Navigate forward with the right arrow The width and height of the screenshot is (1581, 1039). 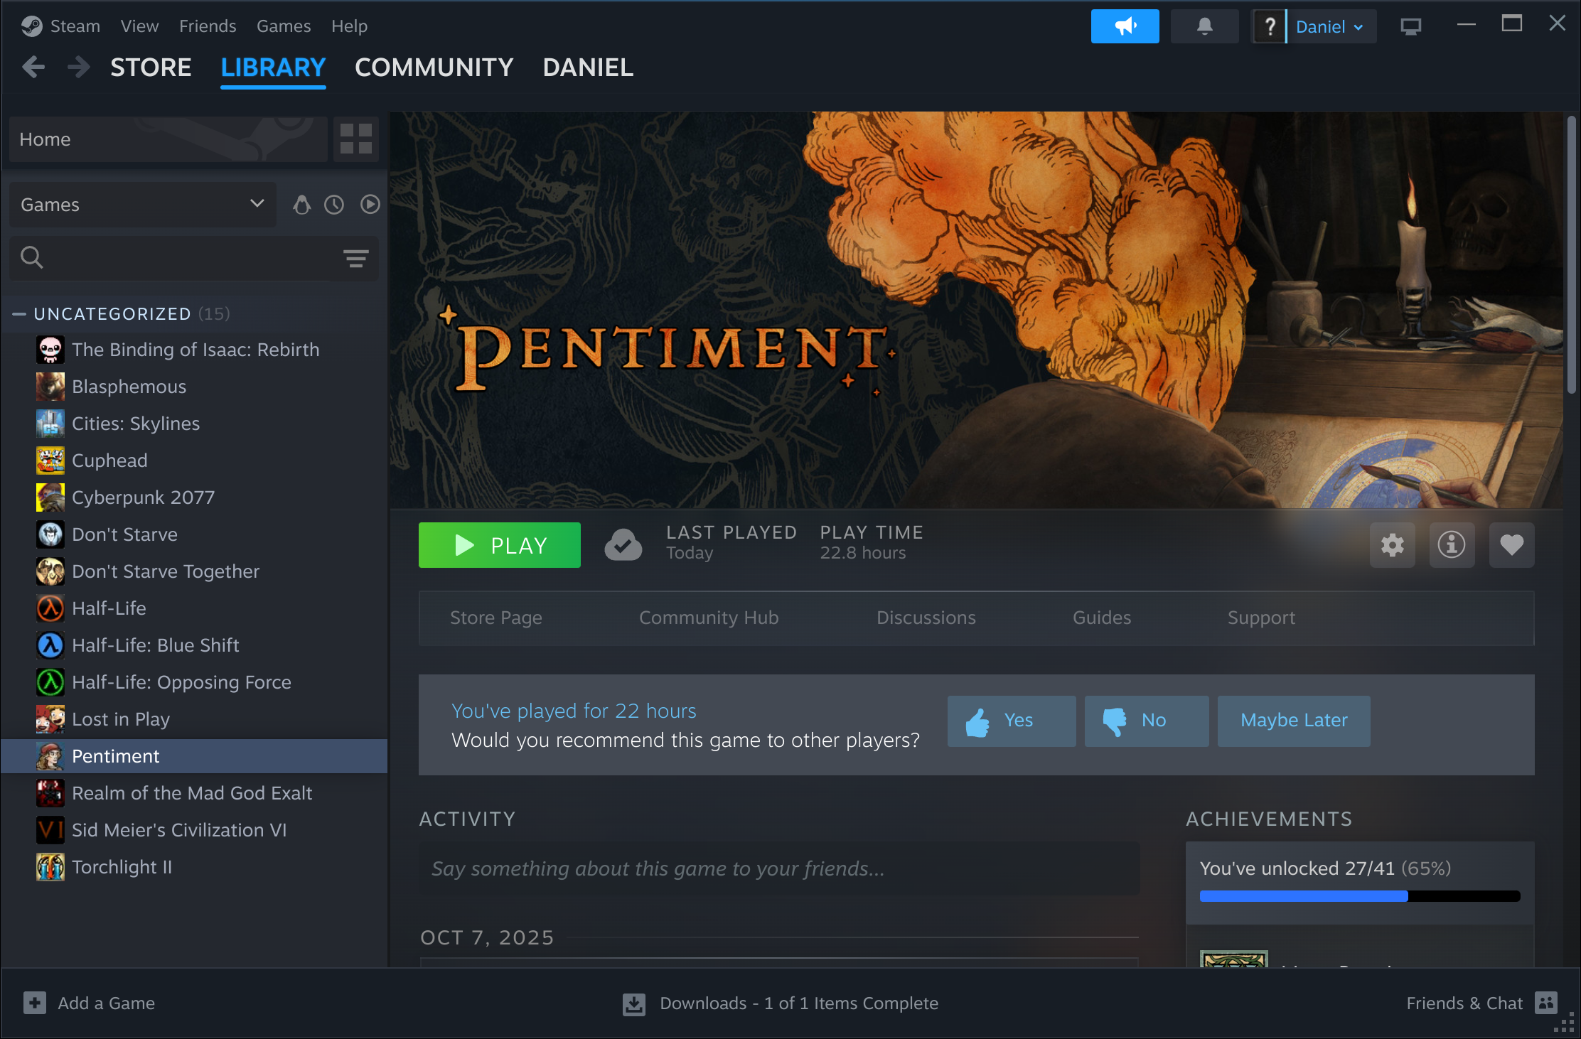tap(78, 67)
